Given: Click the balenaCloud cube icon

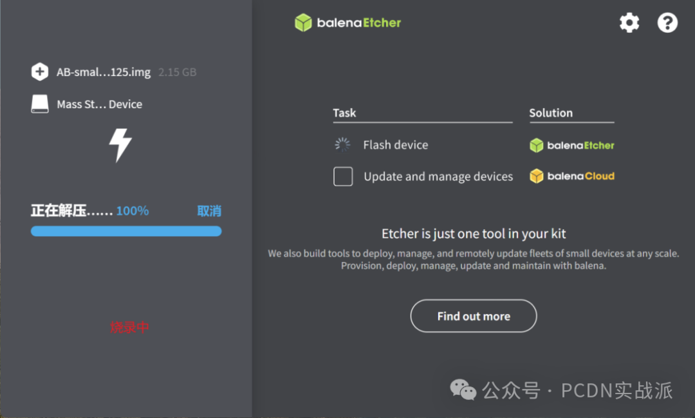Looking at the screenshot, I should click(535, 175).
